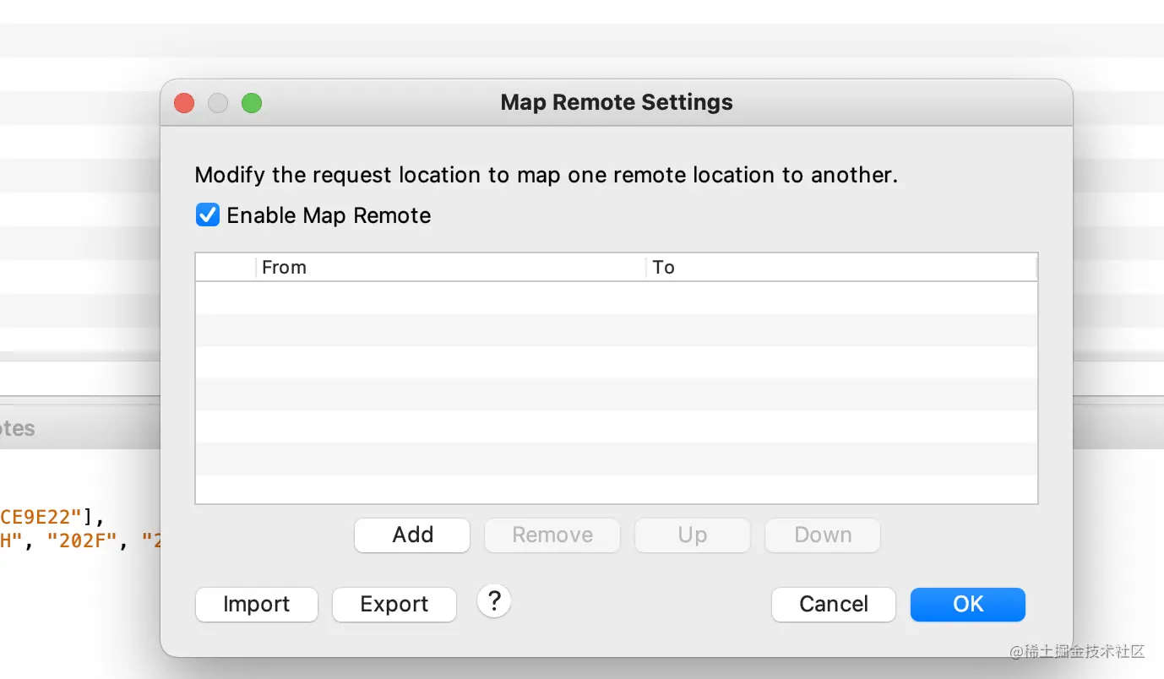Click the "CE9E22" JSON string in background
1164x679 pixels.
(44, 516)
